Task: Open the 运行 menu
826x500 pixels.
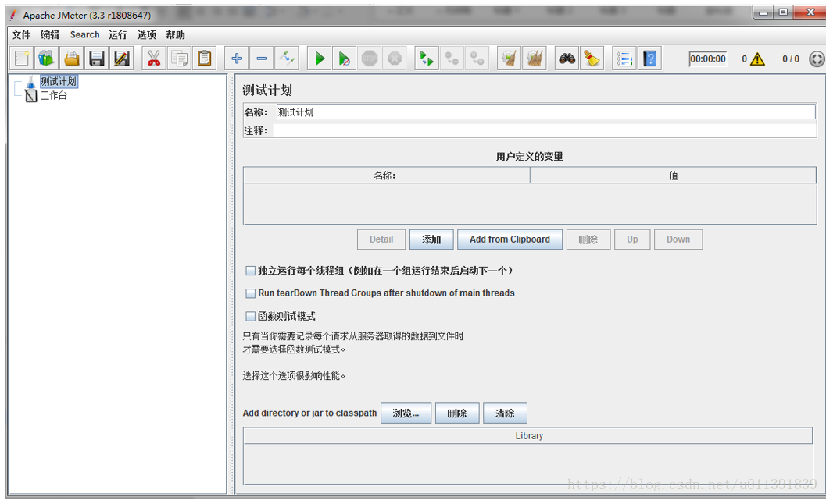Action: tap(118, 34)
